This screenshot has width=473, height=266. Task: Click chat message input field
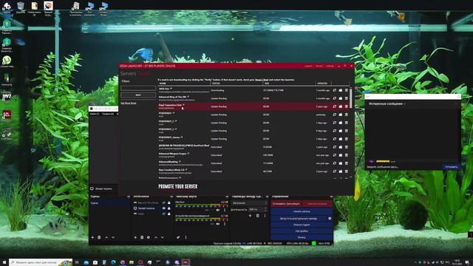pos(404,167)
